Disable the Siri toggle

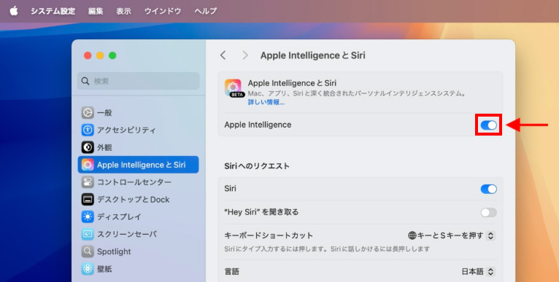pos(488,189)
